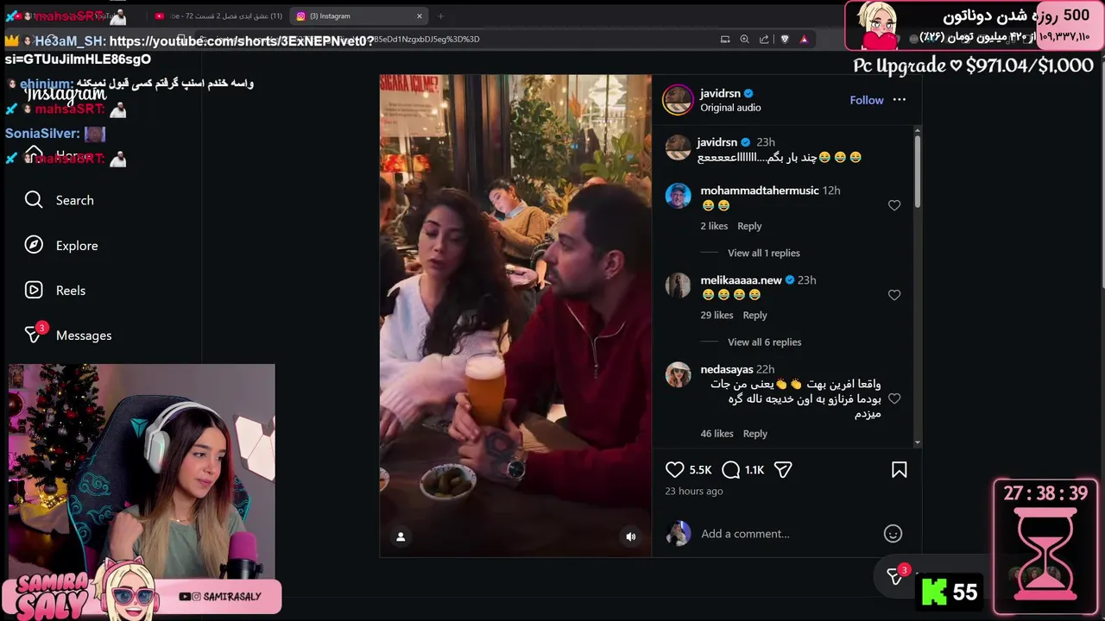Open nedasayas profile name

(727, 369)
